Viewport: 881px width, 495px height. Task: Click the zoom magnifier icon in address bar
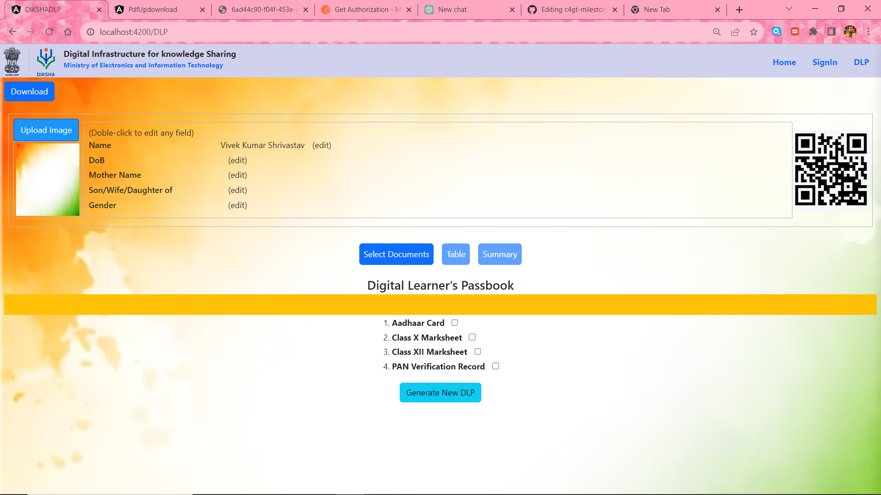[x=717, y=32]
